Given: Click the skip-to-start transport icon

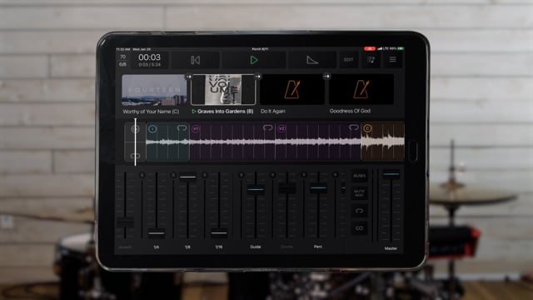Looking at the screenshot, I should (195, 60).
